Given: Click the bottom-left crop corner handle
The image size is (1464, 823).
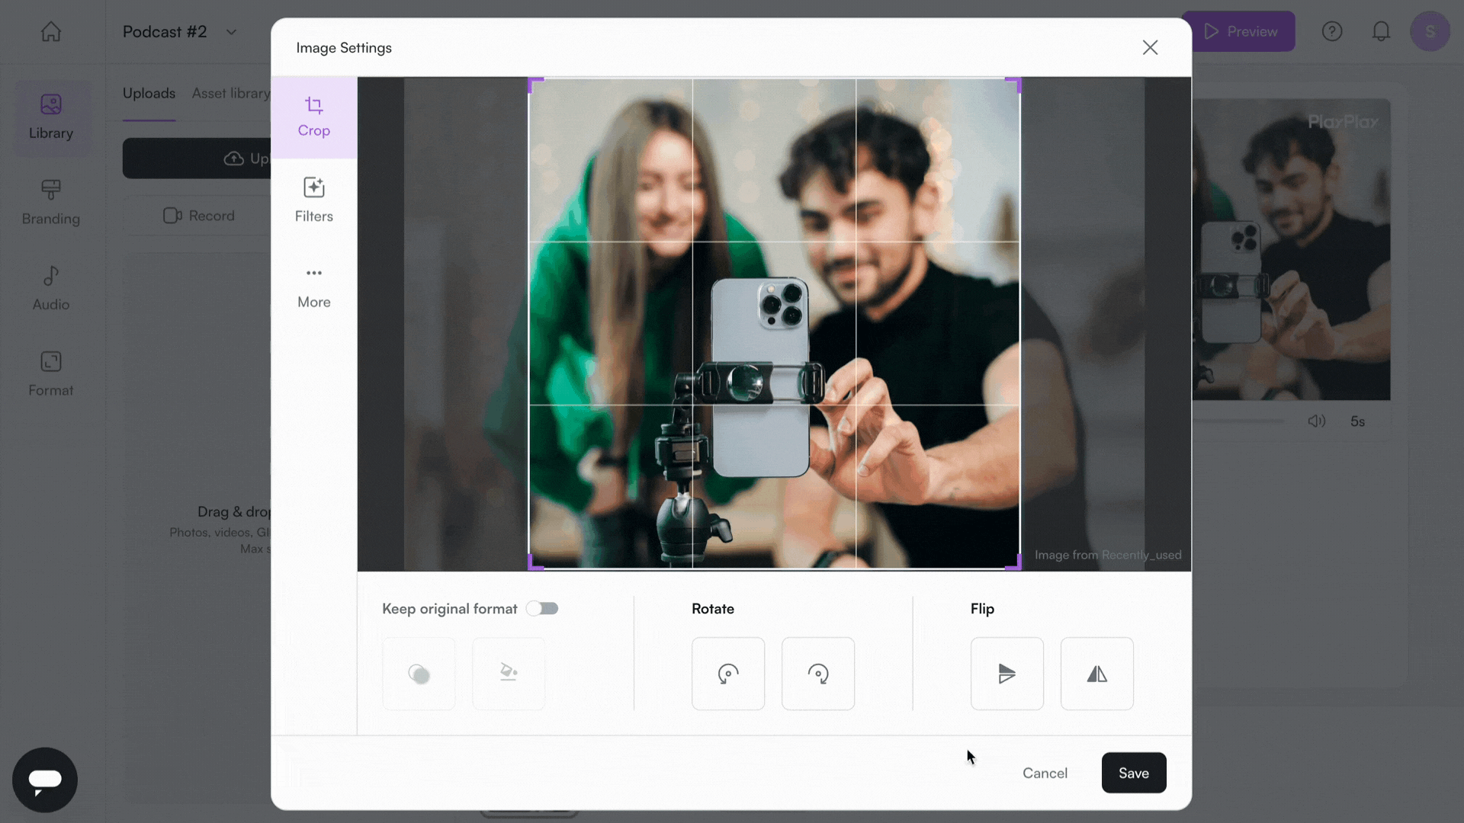Looking at the screenshot, I should coord(535,563).
